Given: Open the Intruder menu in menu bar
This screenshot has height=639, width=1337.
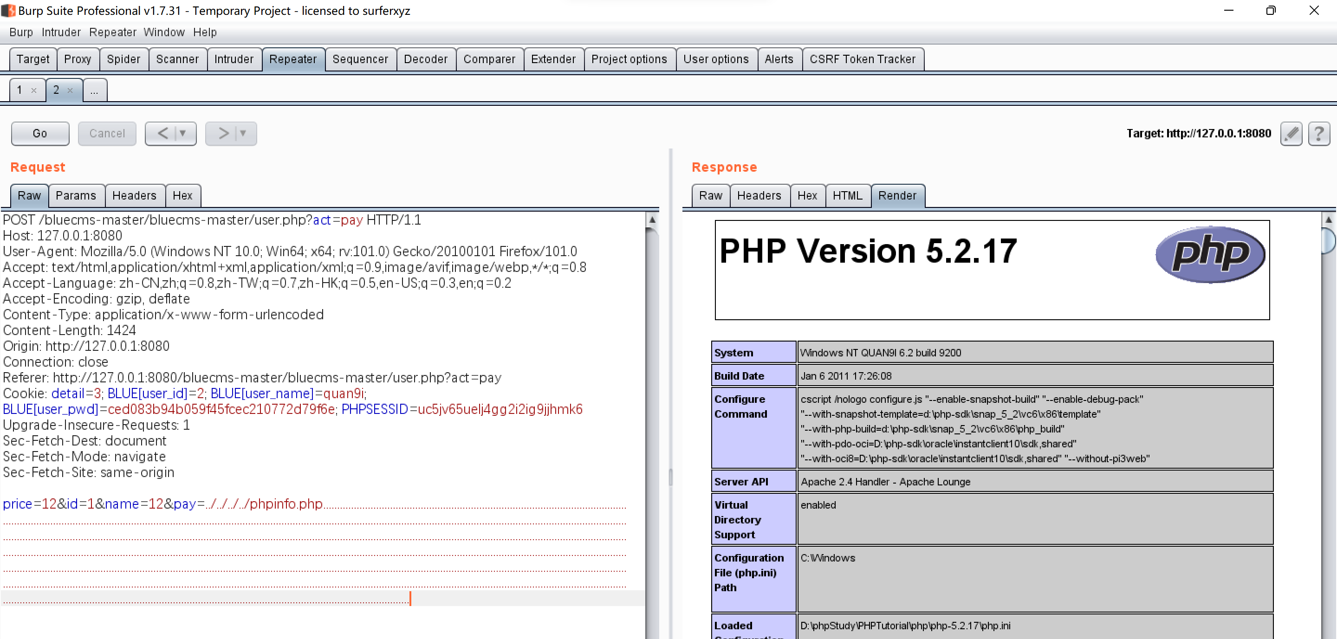Looking at the screenshot, I should point(61,32).
